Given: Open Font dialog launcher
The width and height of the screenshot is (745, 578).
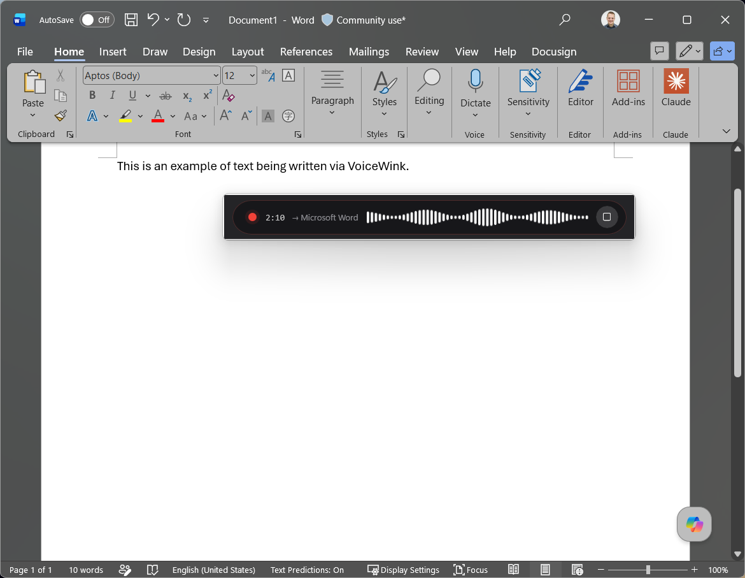Looking at the screenshot, I should (298, 134).
